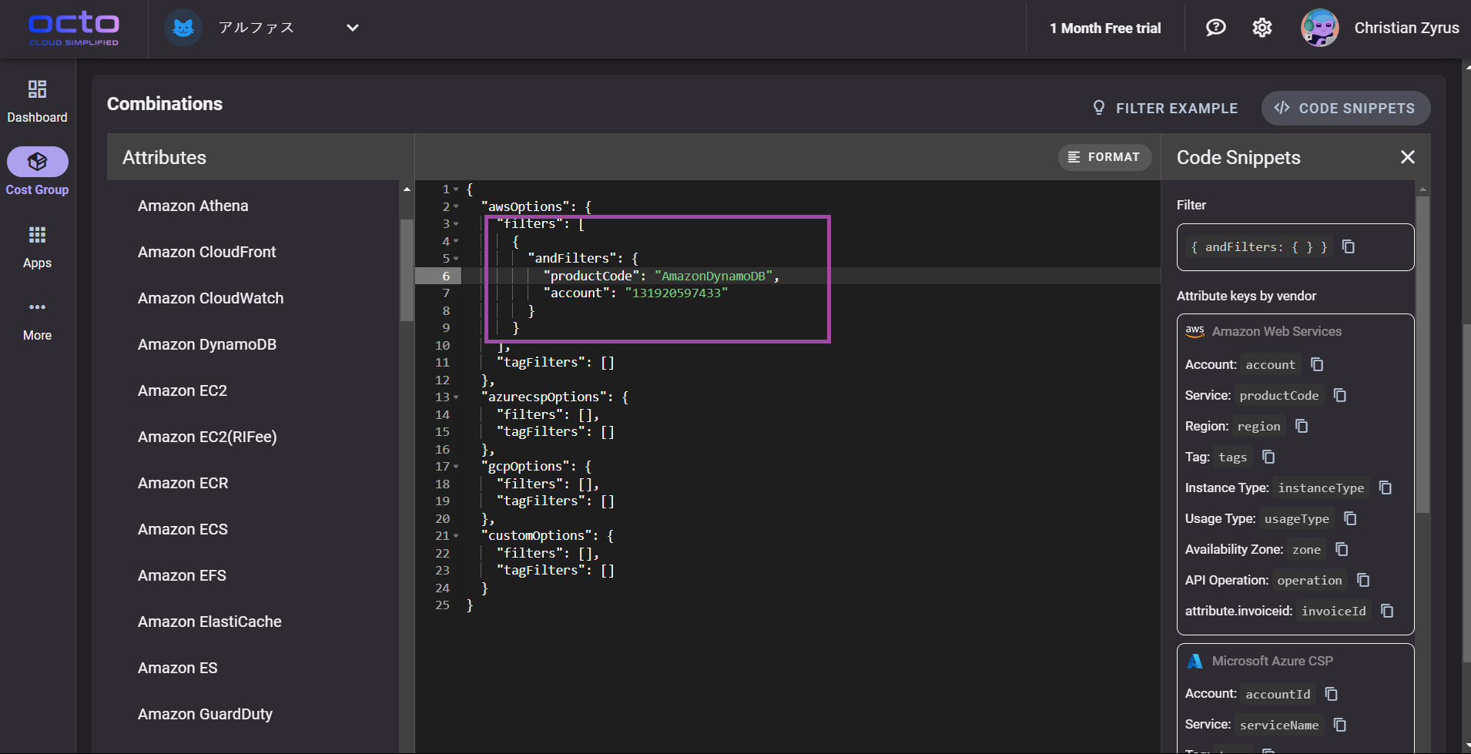Click the Amazon Web Services vendor header

tap(1263, 331)
